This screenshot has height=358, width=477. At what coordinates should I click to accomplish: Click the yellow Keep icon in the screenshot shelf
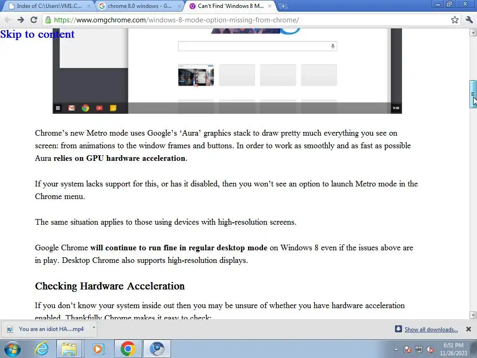point(113,108)
